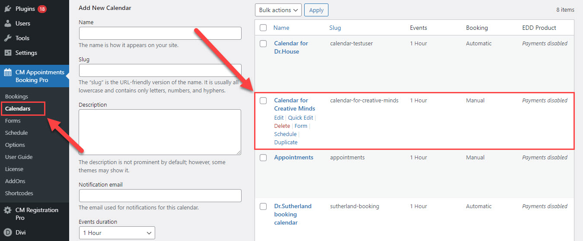583x241 pixels.
Task: Check the Calendar for Creative Minds checkbox
Action: (263, 101)
